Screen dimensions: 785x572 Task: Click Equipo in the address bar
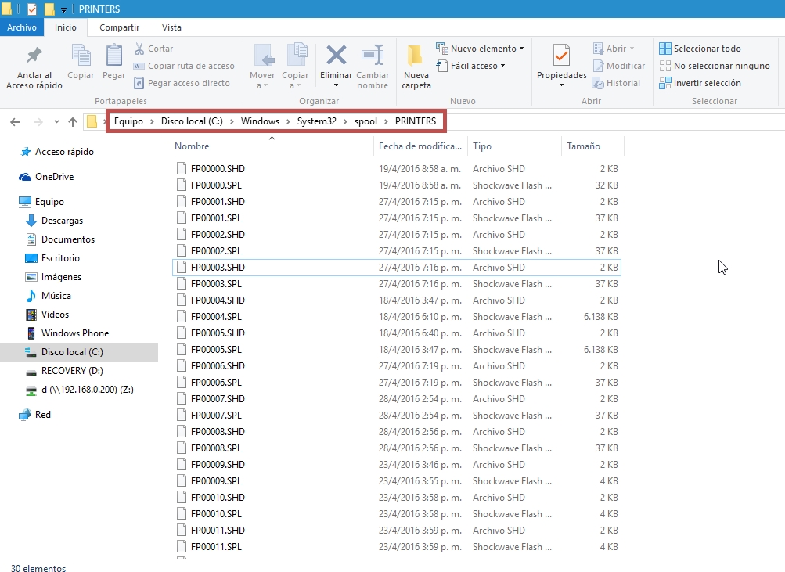coord(128,121)
